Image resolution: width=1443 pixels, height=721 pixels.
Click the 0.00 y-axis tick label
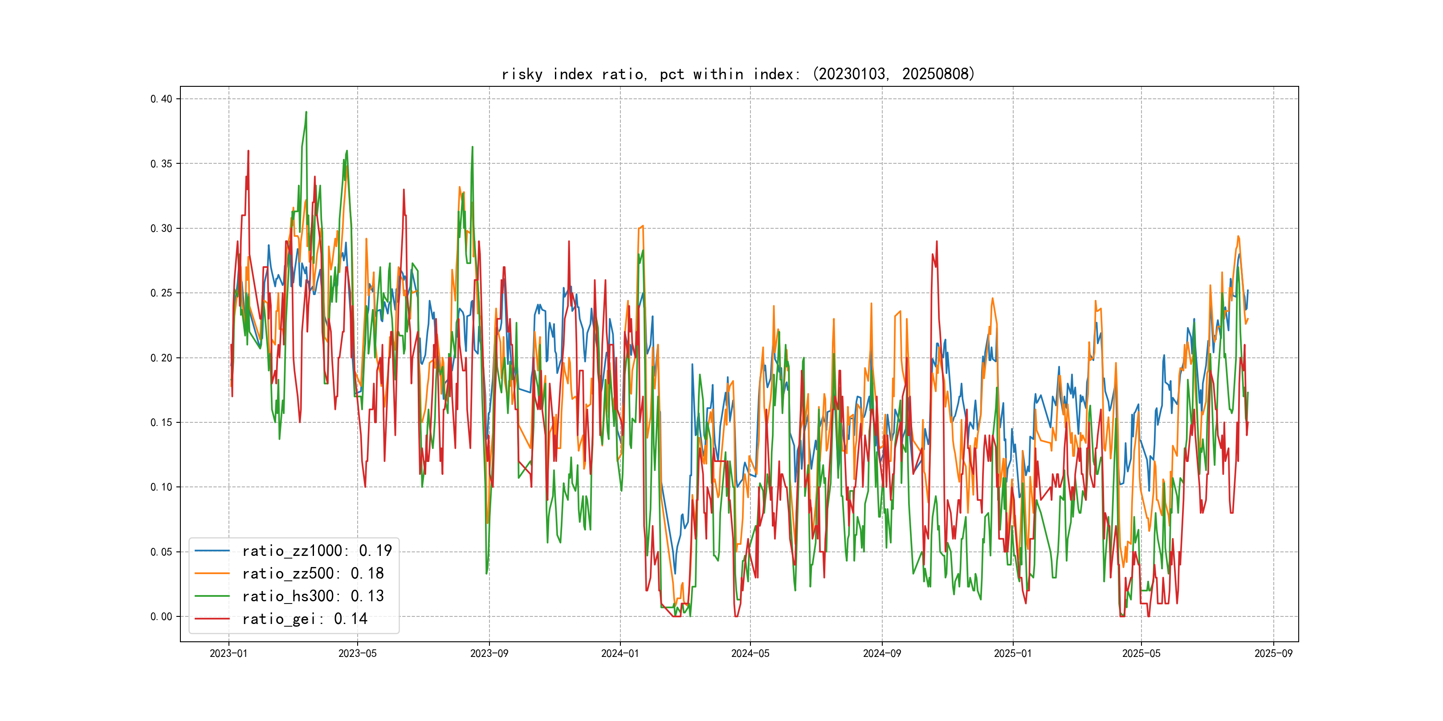(x=161, y=616)
